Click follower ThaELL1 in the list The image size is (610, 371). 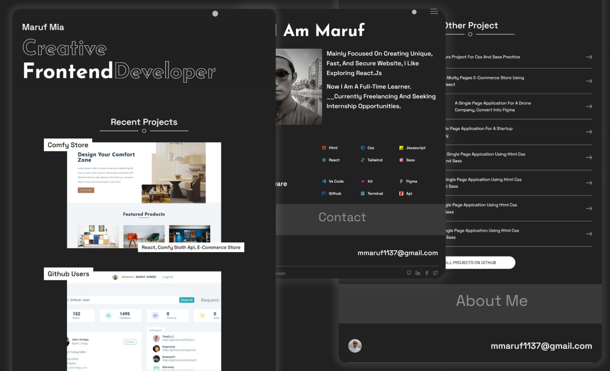click(x=173, y=338)
